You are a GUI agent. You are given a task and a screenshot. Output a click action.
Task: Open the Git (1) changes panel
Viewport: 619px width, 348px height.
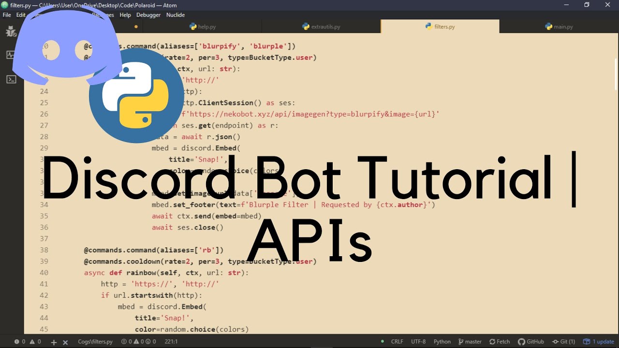pyautogui.click(x=563, y=342)
